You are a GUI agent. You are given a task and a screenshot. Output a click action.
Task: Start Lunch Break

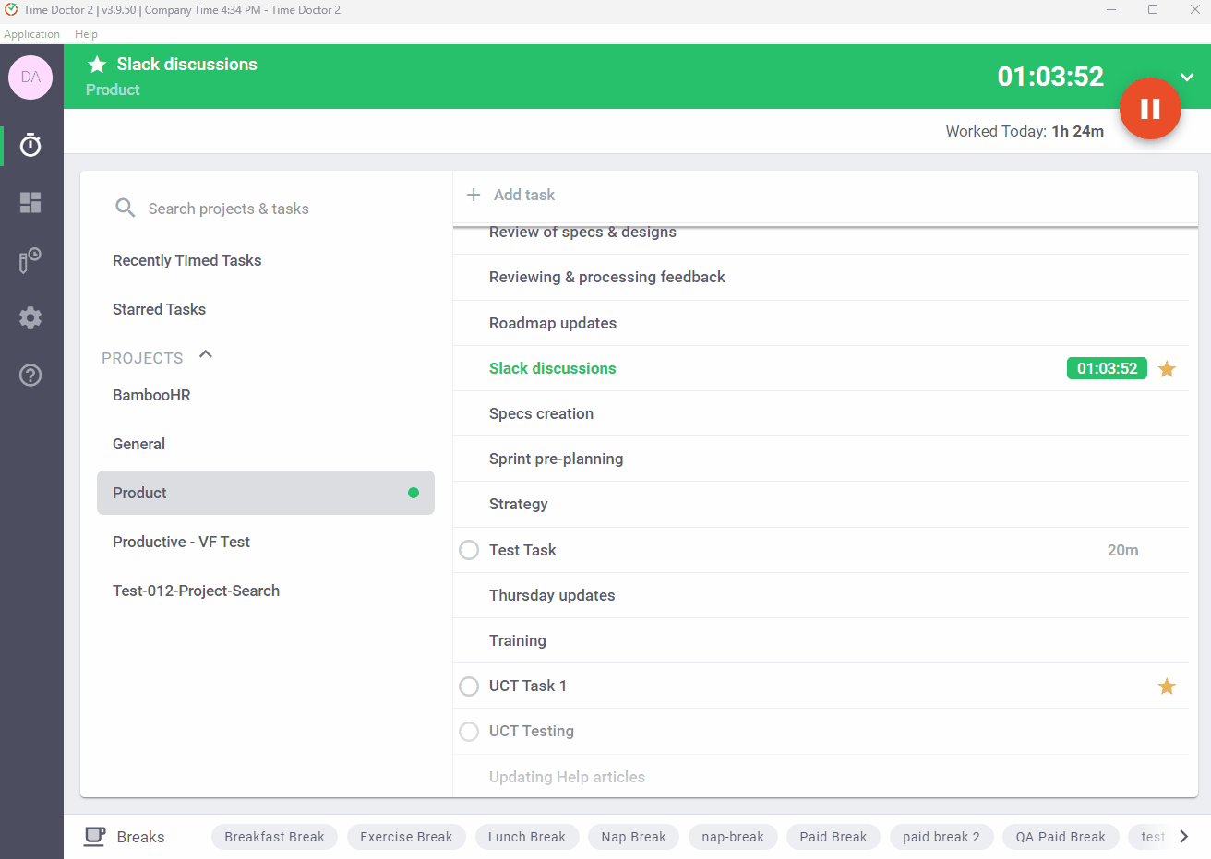[526, 837]
